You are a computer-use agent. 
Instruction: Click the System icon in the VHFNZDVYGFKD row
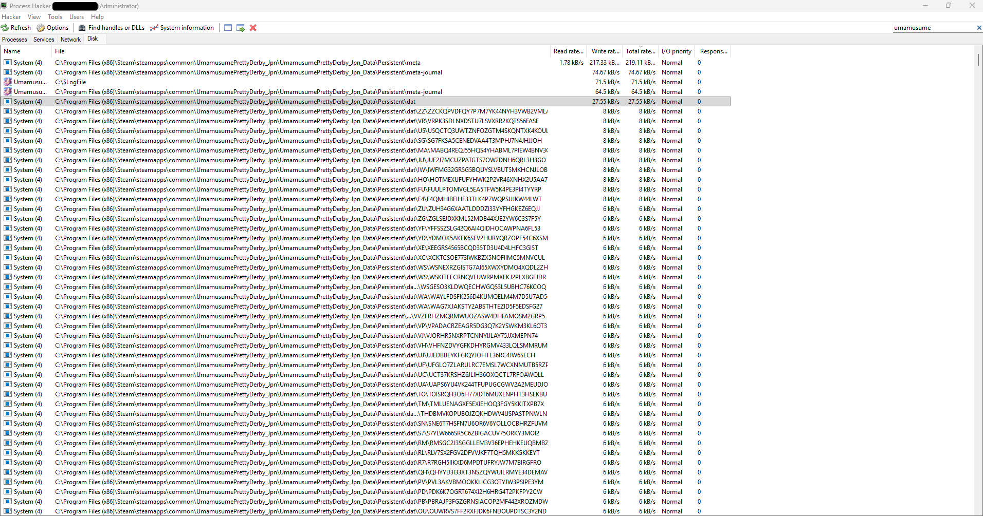tap(8, 346)
